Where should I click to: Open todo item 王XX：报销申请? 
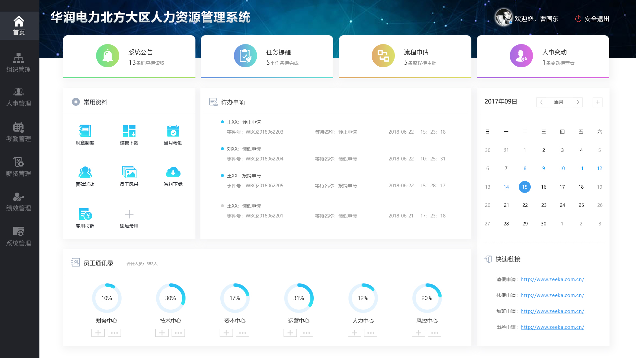[244, 176]
